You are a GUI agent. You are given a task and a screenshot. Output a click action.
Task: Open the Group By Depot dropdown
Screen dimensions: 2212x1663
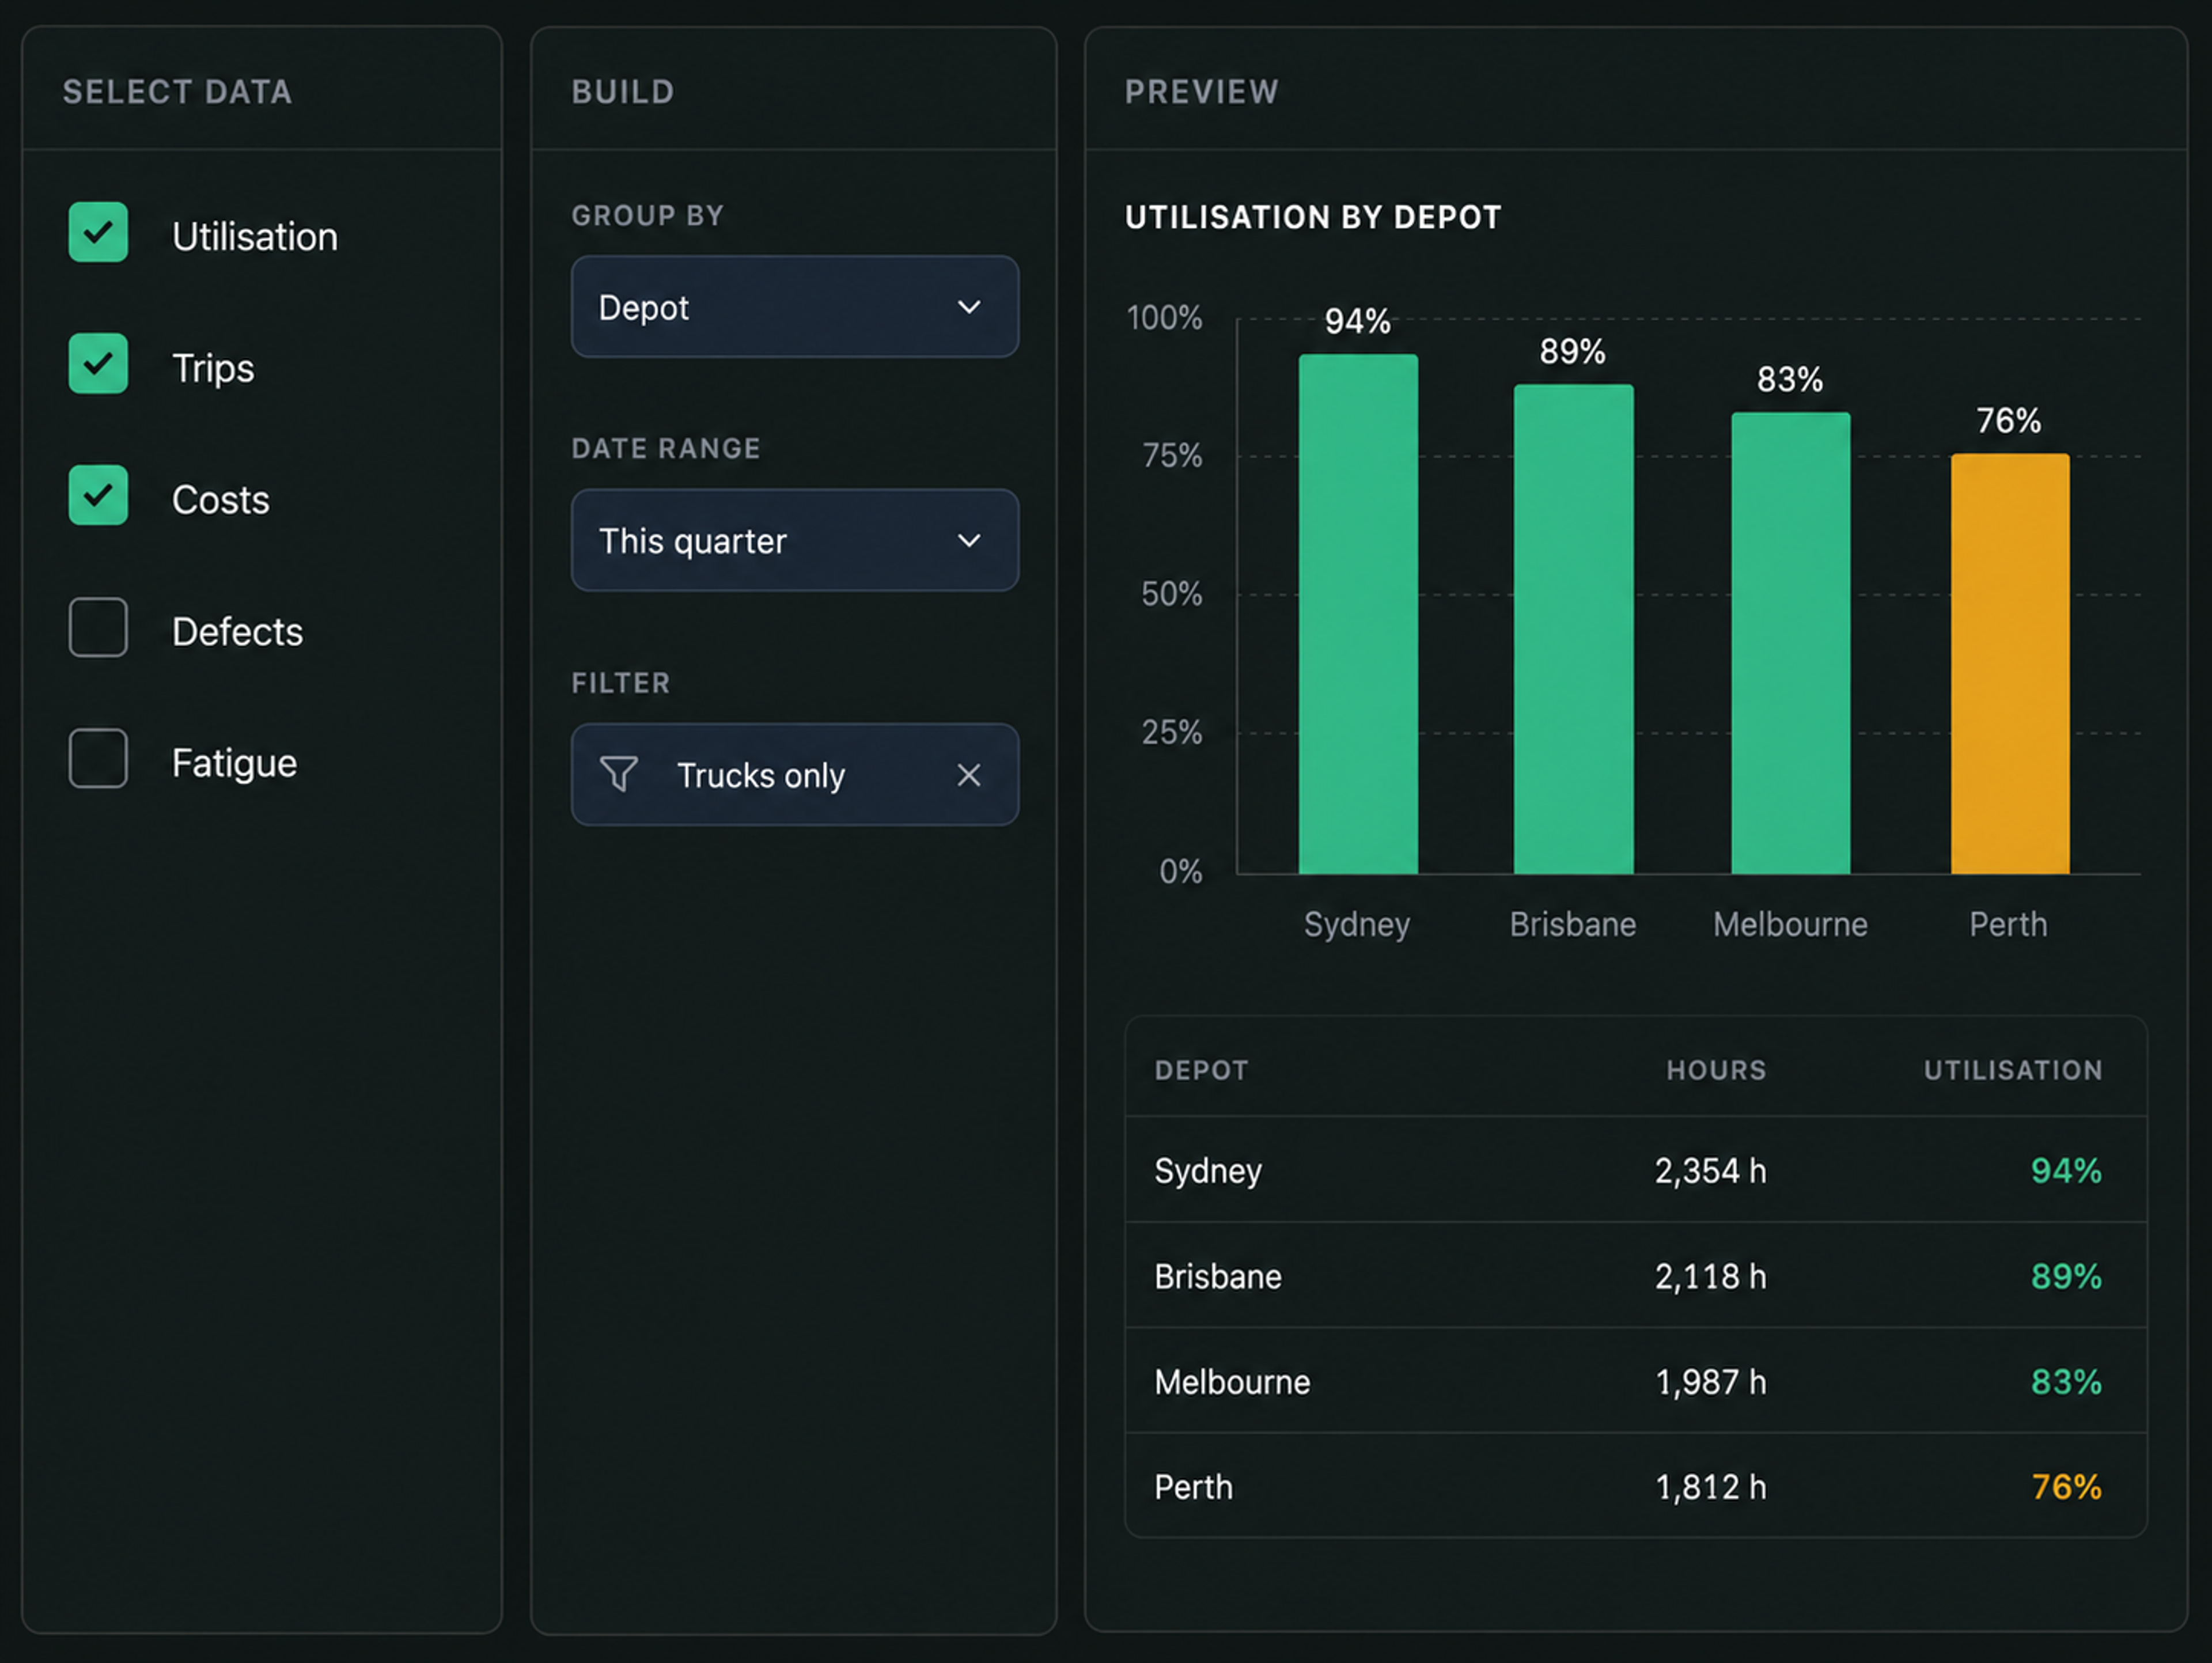click(795, 307)
